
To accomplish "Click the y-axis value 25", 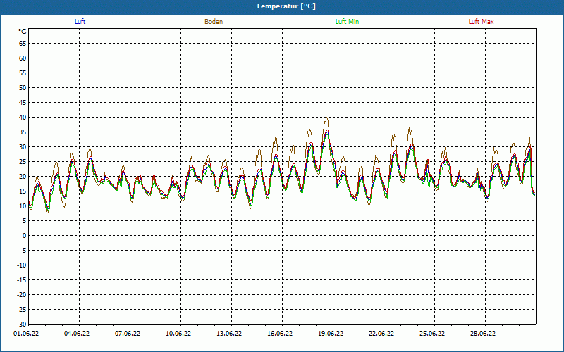I will (x=23, y=162).
